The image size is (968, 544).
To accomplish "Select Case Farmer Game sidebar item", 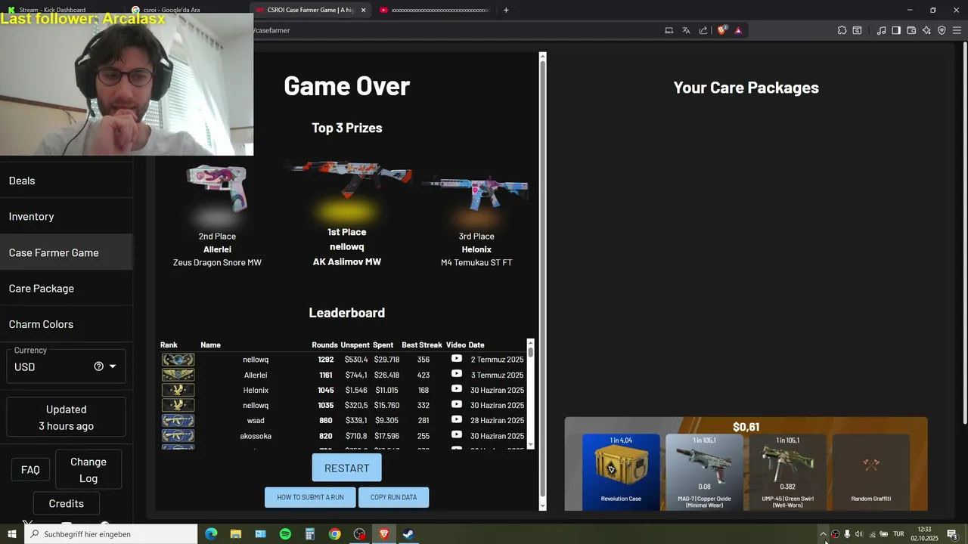I will (66, 252).
